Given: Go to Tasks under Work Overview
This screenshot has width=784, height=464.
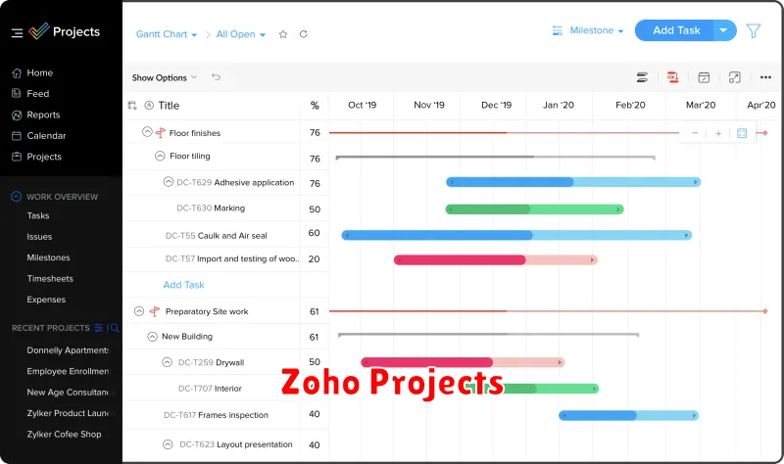Looking at the screenshot, I should pyautogui.click(x=38, y=215).
